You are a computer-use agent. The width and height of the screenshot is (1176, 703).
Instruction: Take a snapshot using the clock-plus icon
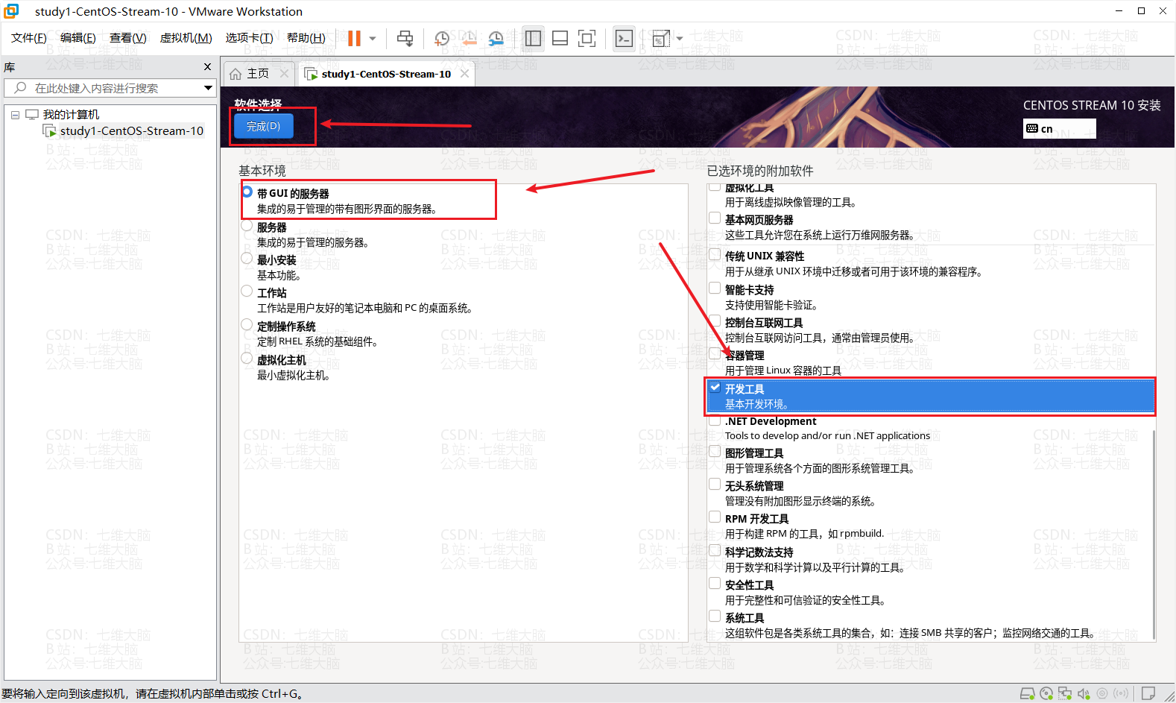tap(442, 38)
